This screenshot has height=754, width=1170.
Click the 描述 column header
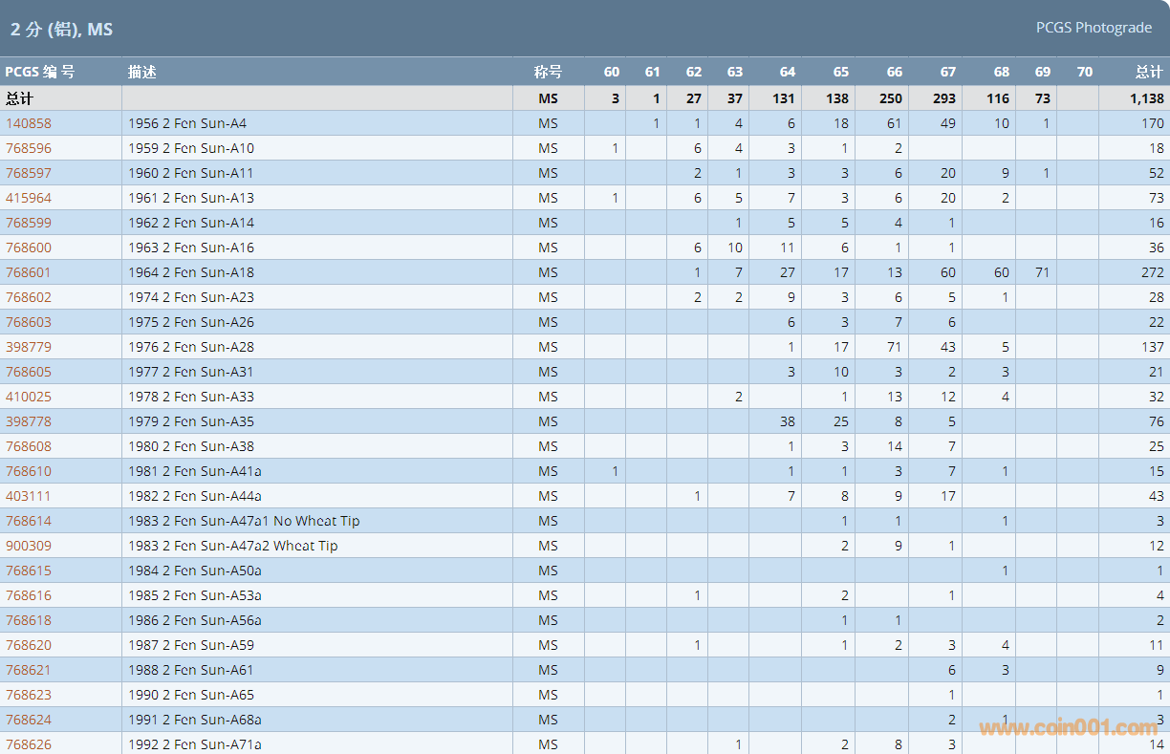(142, 72)
